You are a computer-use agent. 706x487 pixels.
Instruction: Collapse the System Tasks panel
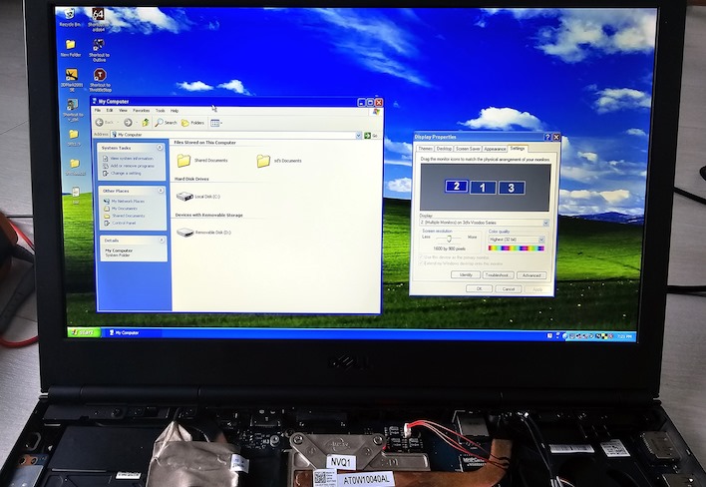(x=160, y=148)
